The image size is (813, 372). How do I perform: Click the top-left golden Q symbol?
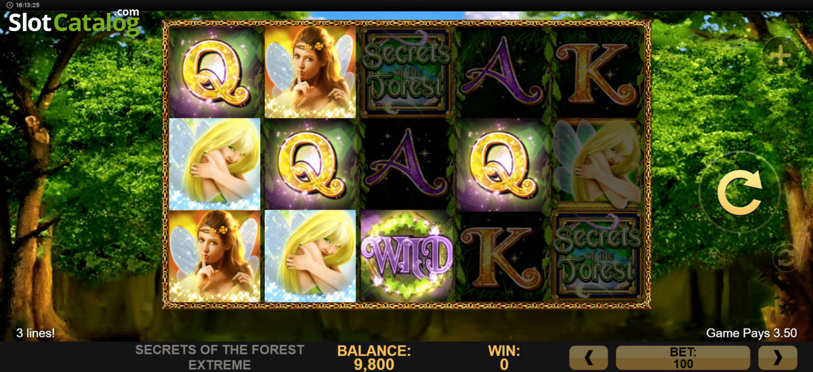(214, 72)
